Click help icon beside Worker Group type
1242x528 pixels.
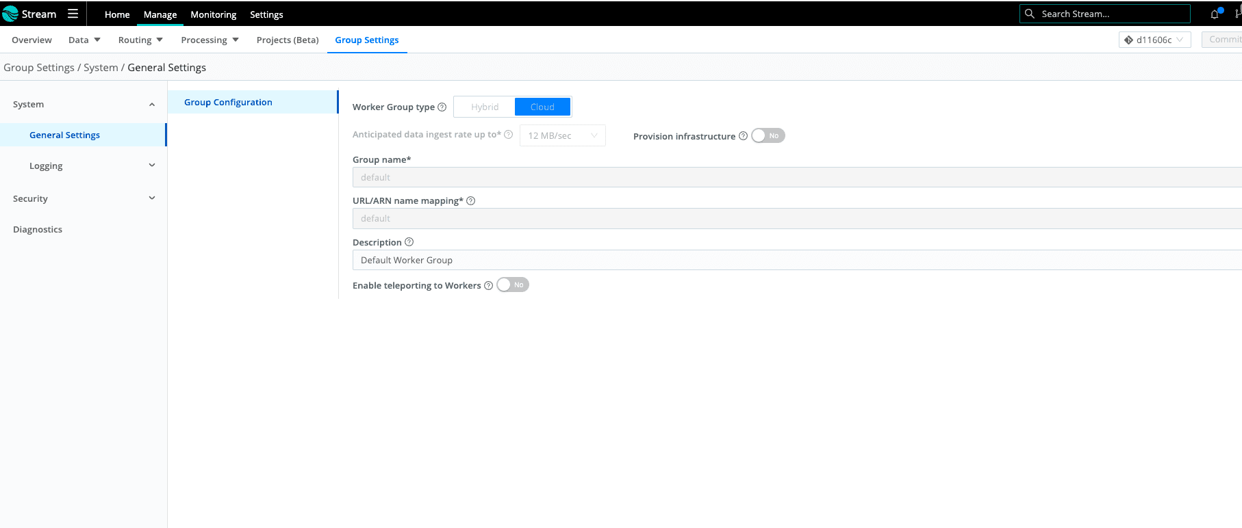[x=442, y=107]
